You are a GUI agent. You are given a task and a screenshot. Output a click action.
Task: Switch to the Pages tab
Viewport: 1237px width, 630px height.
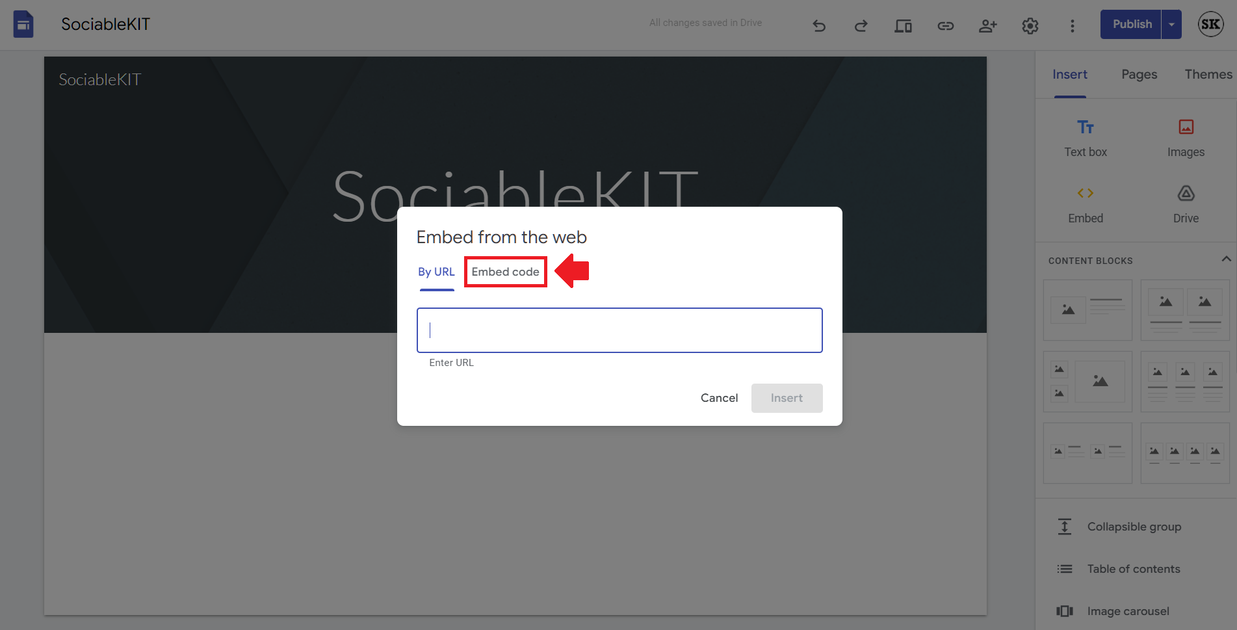click(x=1139, y=75)
